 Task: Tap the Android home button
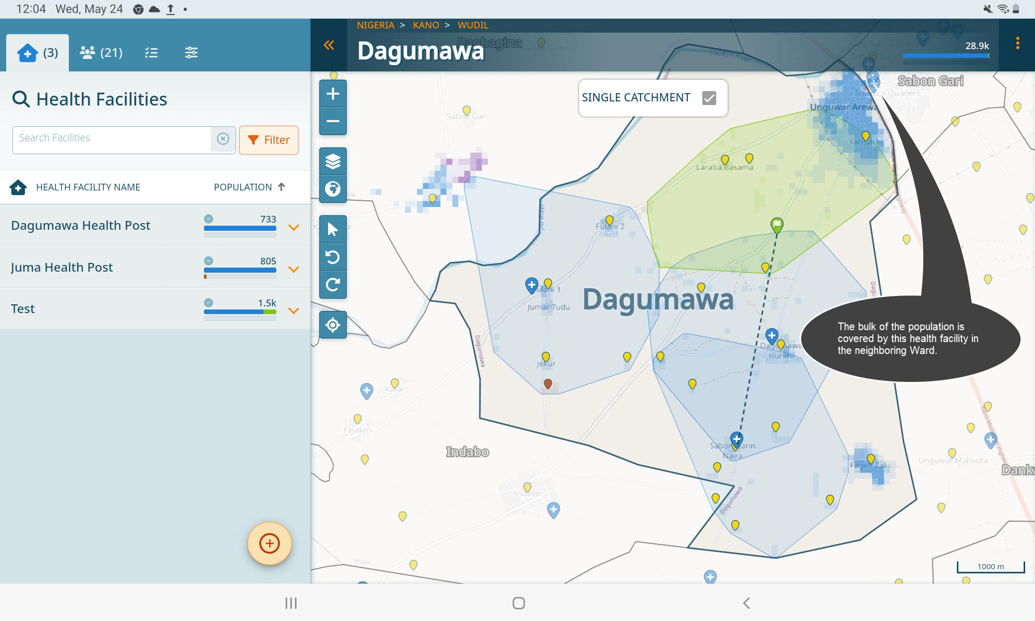tap(519, 603)
